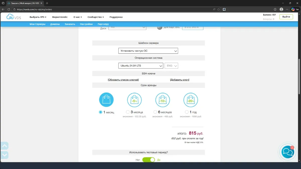Open the live chat bubble widget
The height and width of the screenshot is (169, 301).
coord(287,152)
